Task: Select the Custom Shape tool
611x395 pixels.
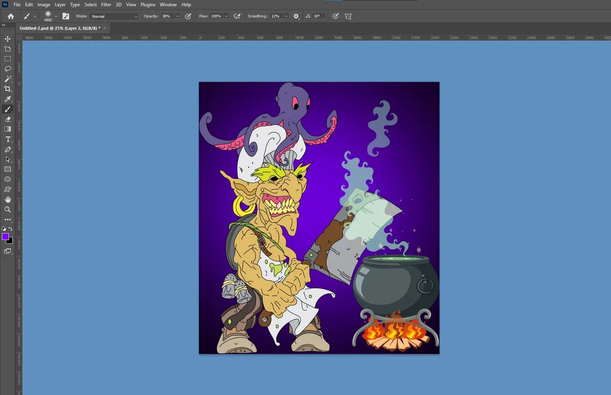Action: pos(8,189)
